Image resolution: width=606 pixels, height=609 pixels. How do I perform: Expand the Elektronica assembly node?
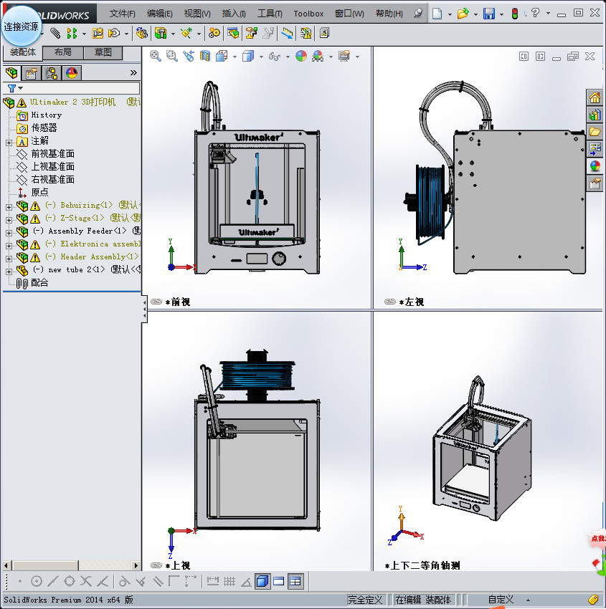click(9, 246)
